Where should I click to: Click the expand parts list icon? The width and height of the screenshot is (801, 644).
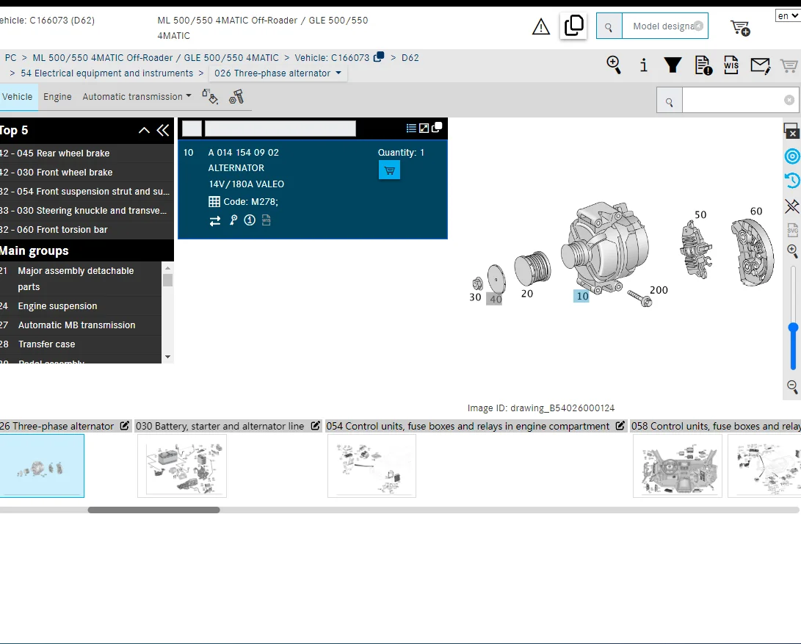tap(424, 128)
